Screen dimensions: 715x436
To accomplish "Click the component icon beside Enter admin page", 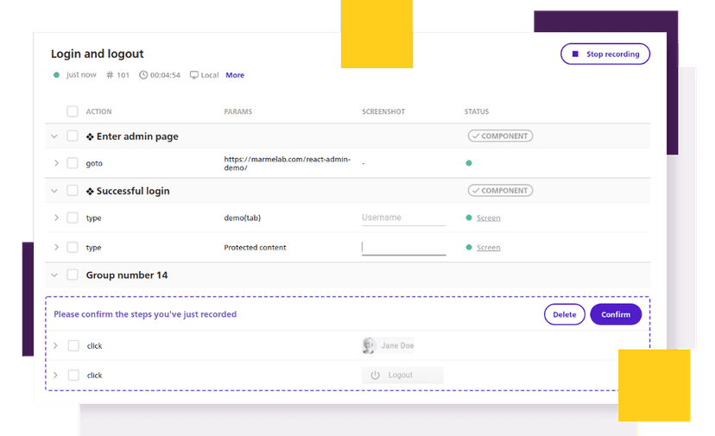I will (x=90, y=136).
